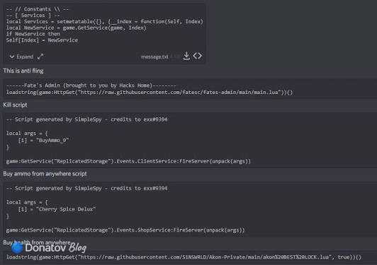Click SimpleSpy credits comment in ammo script
The width and height of the screenshot is (377, 265).
(x=86, y=119)
